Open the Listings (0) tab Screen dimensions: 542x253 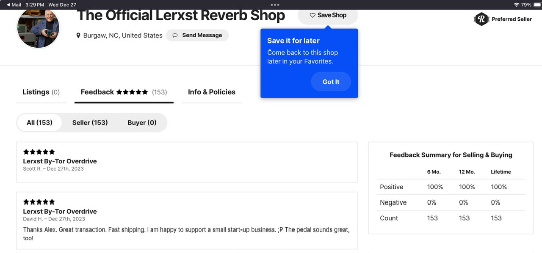click(41, 92)
